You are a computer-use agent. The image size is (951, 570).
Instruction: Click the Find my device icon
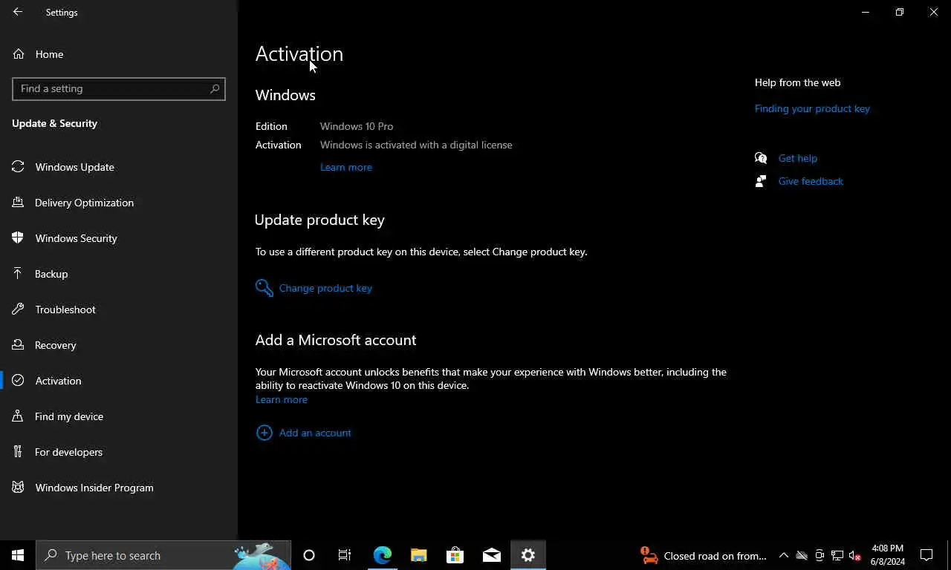point(19,416)
